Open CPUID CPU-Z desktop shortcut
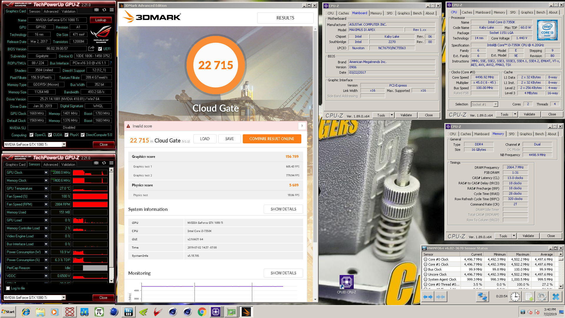The width and height of the screenshot is (565, 318). pos(346,284)
